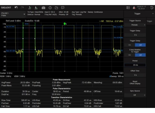
Task: Click the TrcType Clear/Write status text
Action: click(x=35, y=12)
